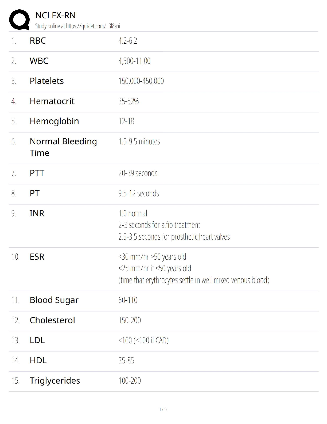
Task: Select the Blood Sugar term
Action: click(x=54, y=300)
